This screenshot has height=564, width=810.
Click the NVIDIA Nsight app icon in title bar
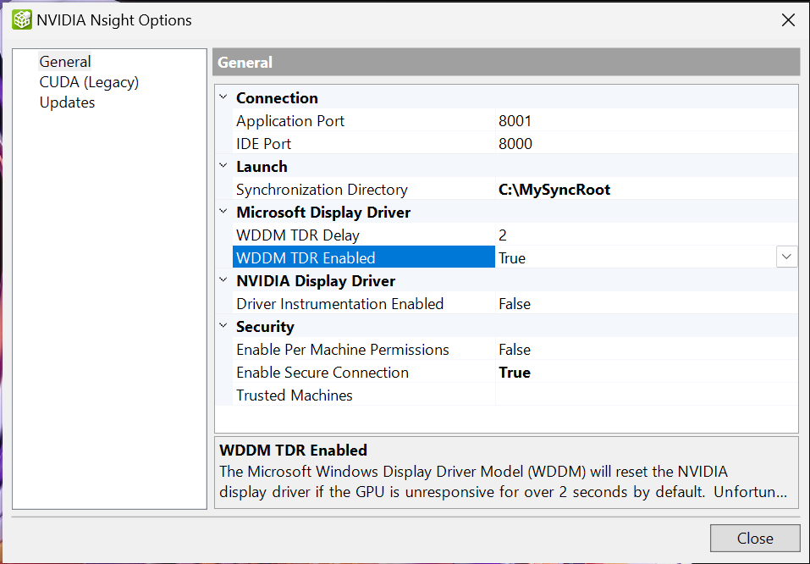tap(22, 19)
